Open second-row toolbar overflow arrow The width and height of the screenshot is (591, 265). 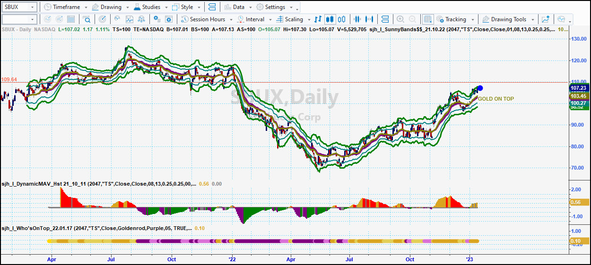(570, 22)
